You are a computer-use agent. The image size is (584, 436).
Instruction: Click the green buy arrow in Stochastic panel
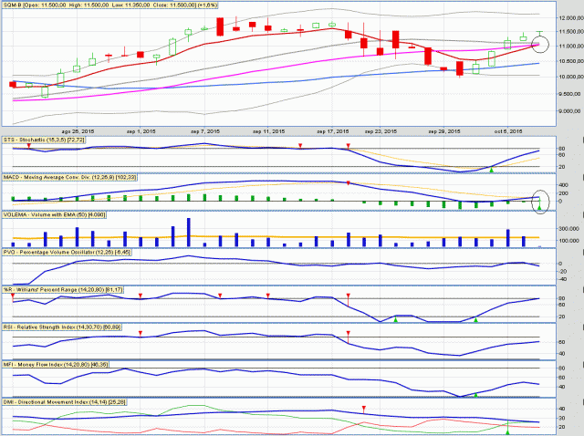[492, 170]
